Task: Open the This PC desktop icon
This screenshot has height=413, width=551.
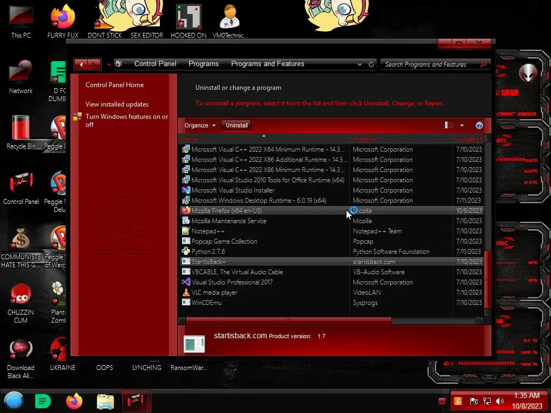Action: (x=21, y=22)
